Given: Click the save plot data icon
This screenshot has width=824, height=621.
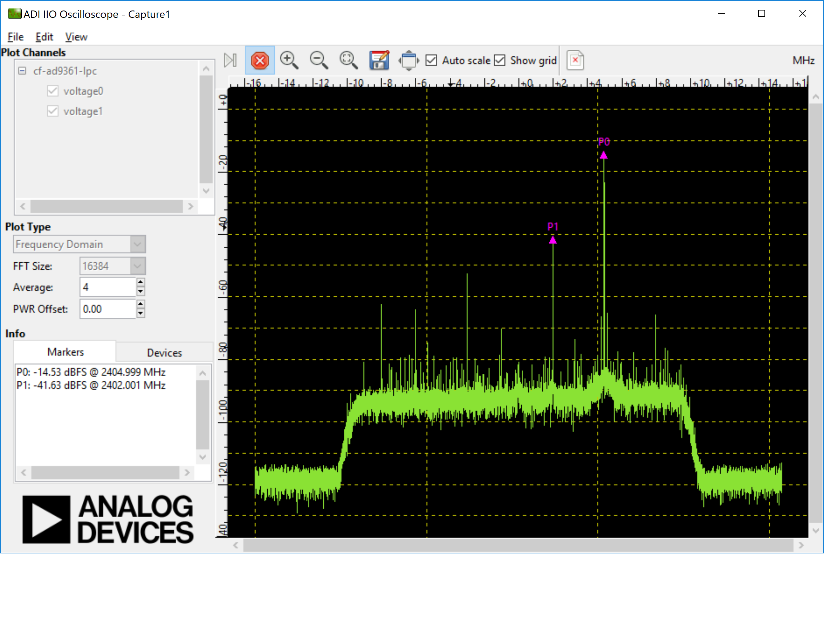Looking at the screenshot, I should click(379, 60).
